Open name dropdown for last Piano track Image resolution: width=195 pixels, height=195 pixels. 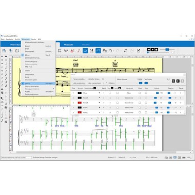tap(99, 112)
